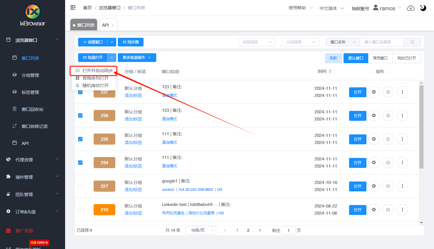Expand the 代理资源 sidebar section
434x249 pixels.
click(33, 160)
